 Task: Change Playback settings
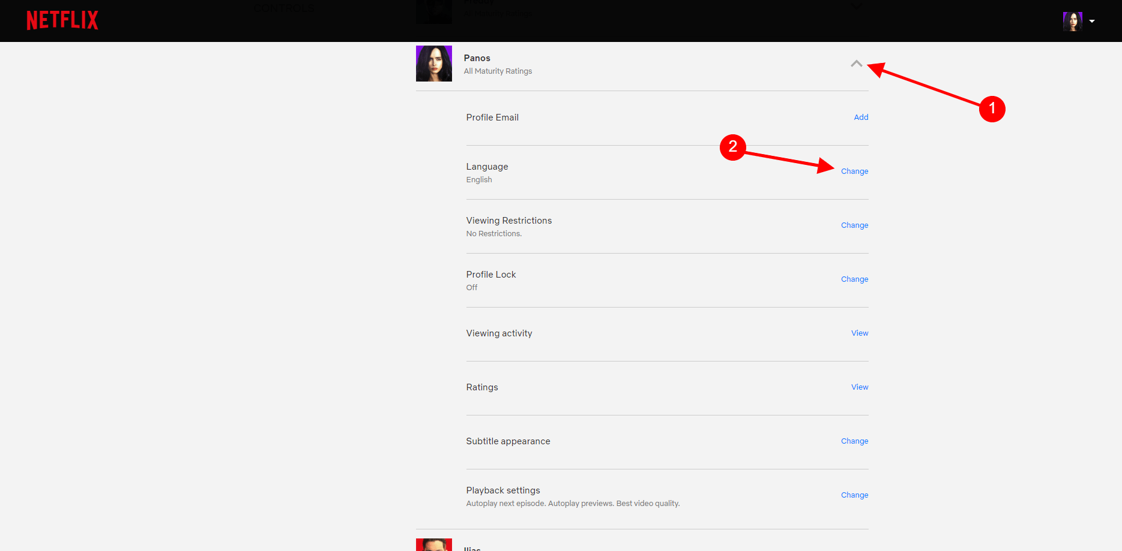pyautogui.click(x=854, y=495)
